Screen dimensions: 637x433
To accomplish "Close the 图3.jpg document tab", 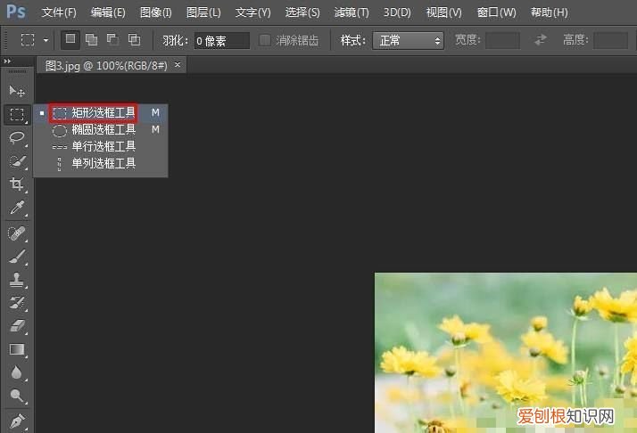I will coord(178,64).
